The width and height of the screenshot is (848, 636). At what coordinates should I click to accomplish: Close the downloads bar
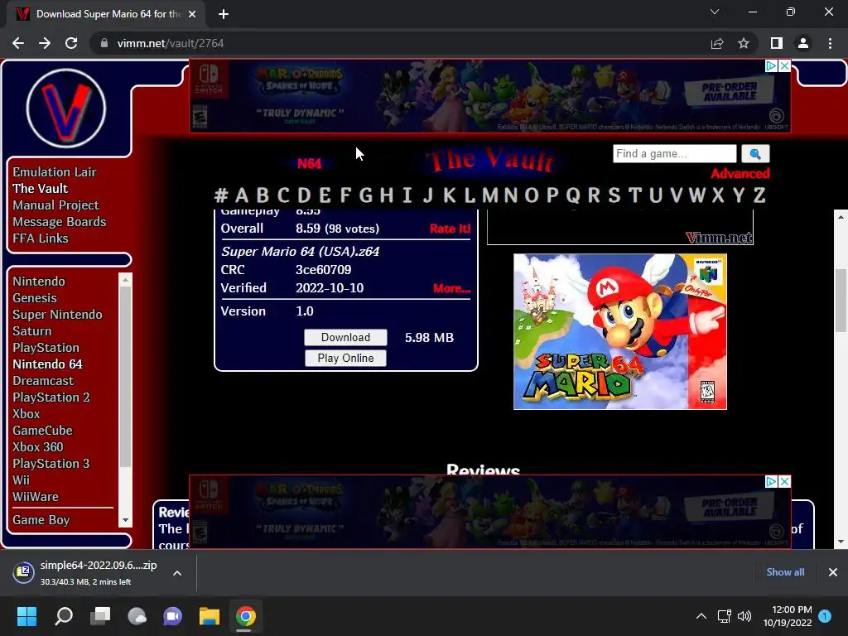click(833, 572)
